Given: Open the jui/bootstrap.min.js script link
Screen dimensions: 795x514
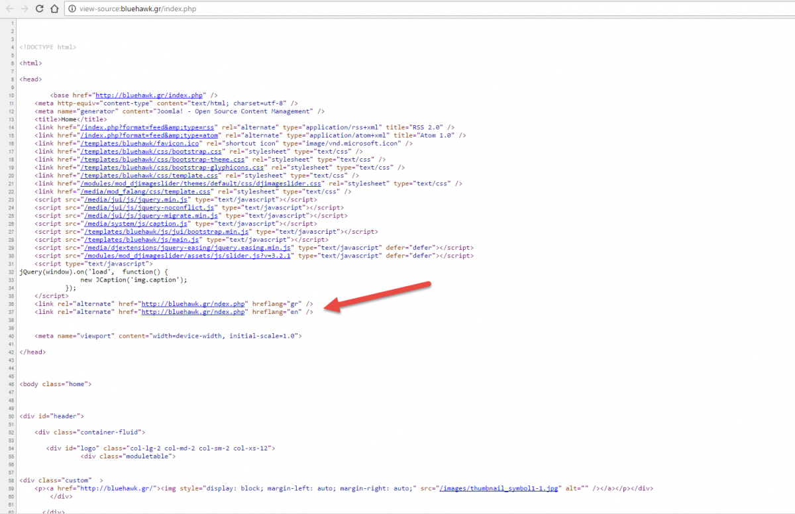Looking at the screenshot, I should (166, 231).
